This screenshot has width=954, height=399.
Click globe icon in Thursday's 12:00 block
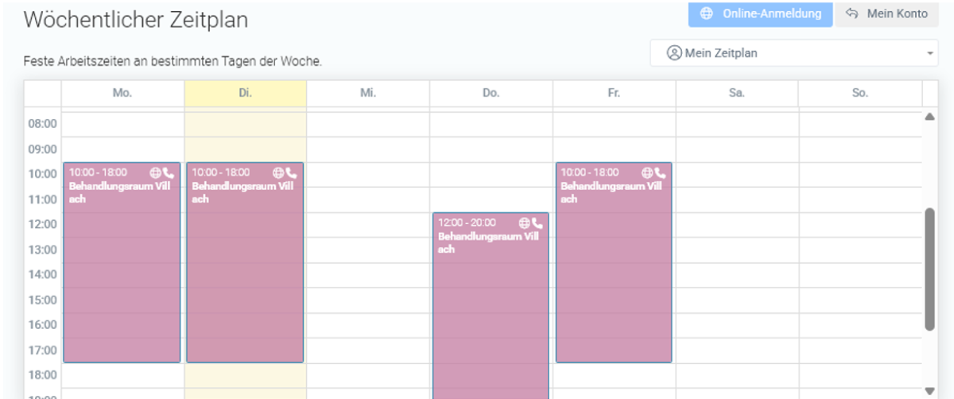click(524, 223)
